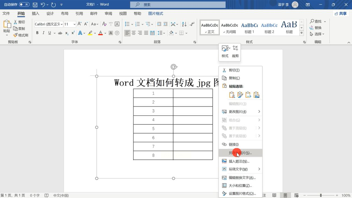Click the Undo arrow icon
Screen dimensions: 352x198
coord(43,5)
